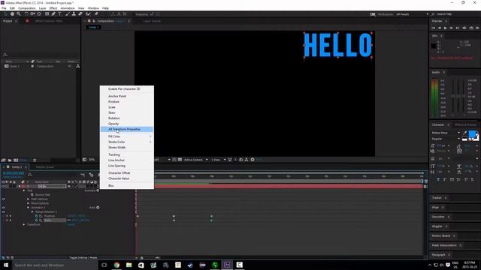Screen dimensions: 481x270
Task: Choose All Transform Properties from context menu
Action: (127, 129)
